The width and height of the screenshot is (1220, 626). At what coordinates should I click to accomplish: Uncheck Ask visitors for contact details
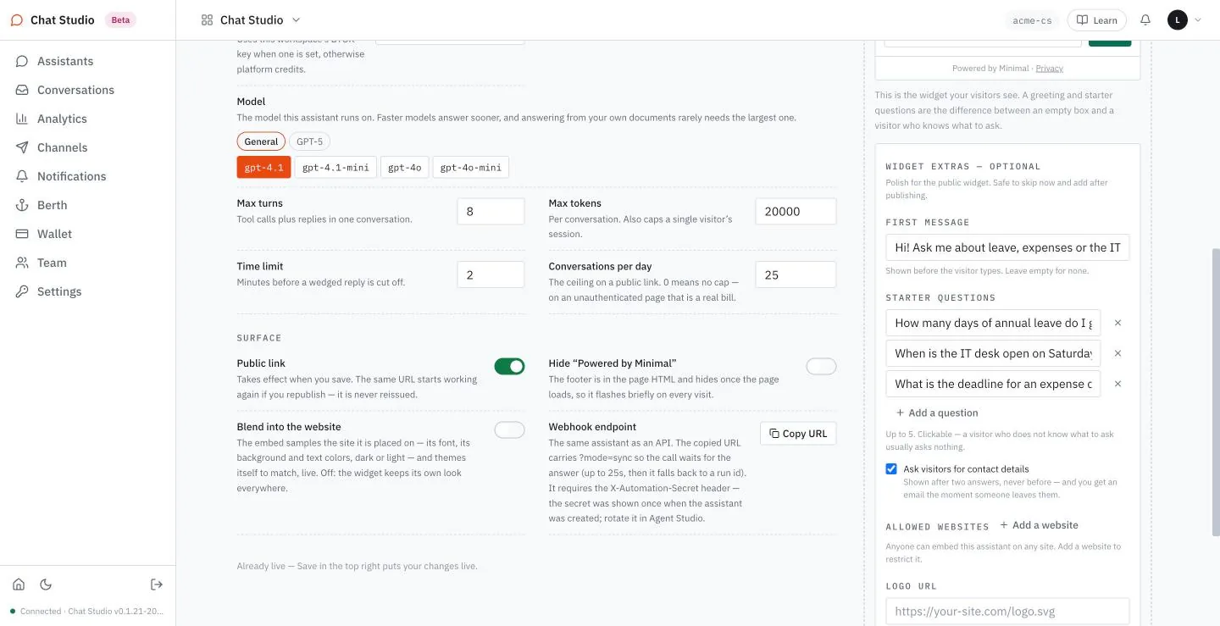coord(891,468)
